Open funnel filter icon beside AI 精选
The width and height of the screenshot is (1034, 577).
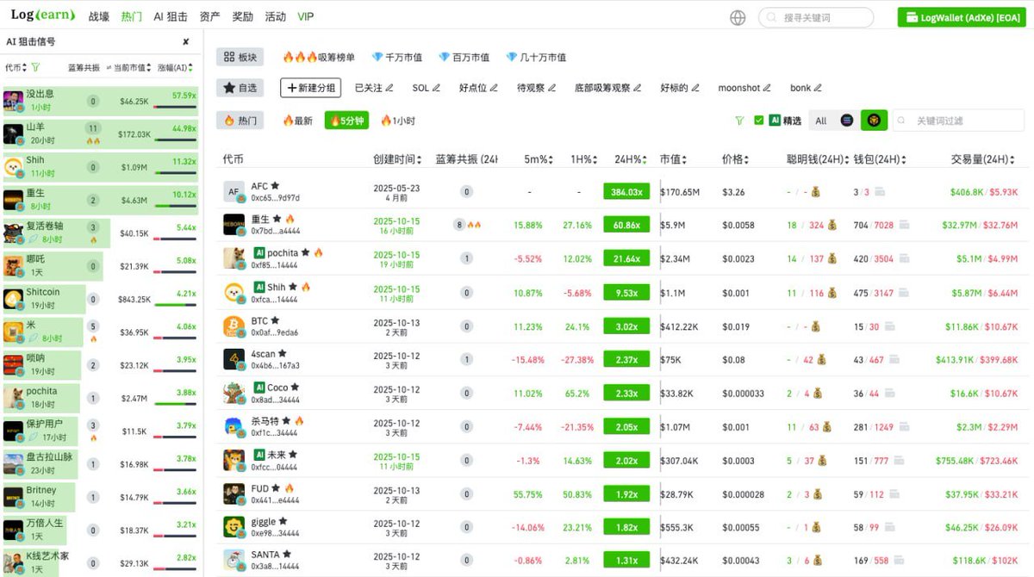point(739,121)
